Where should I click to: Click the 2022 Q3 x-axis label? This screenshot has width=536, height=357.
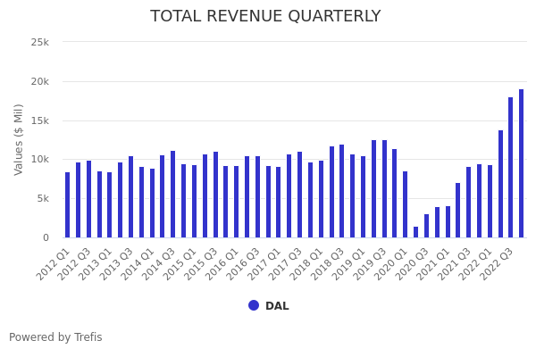(x=497, y=262)
